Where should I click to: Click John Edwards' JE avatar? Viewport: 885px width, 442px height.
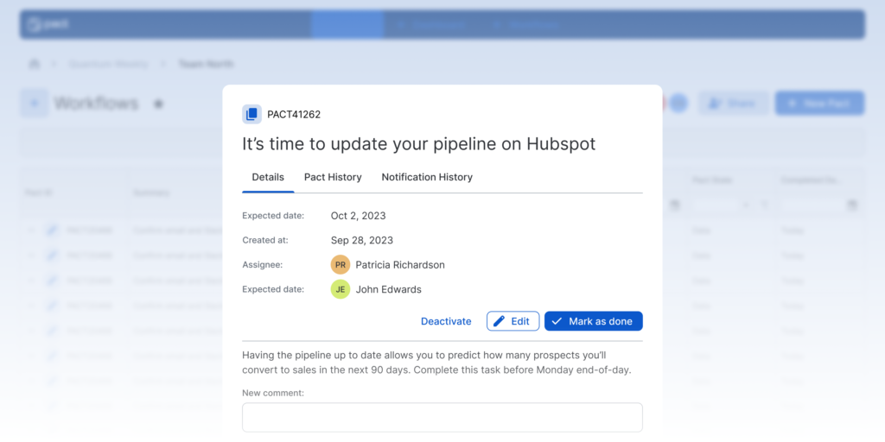pos(341,289)
